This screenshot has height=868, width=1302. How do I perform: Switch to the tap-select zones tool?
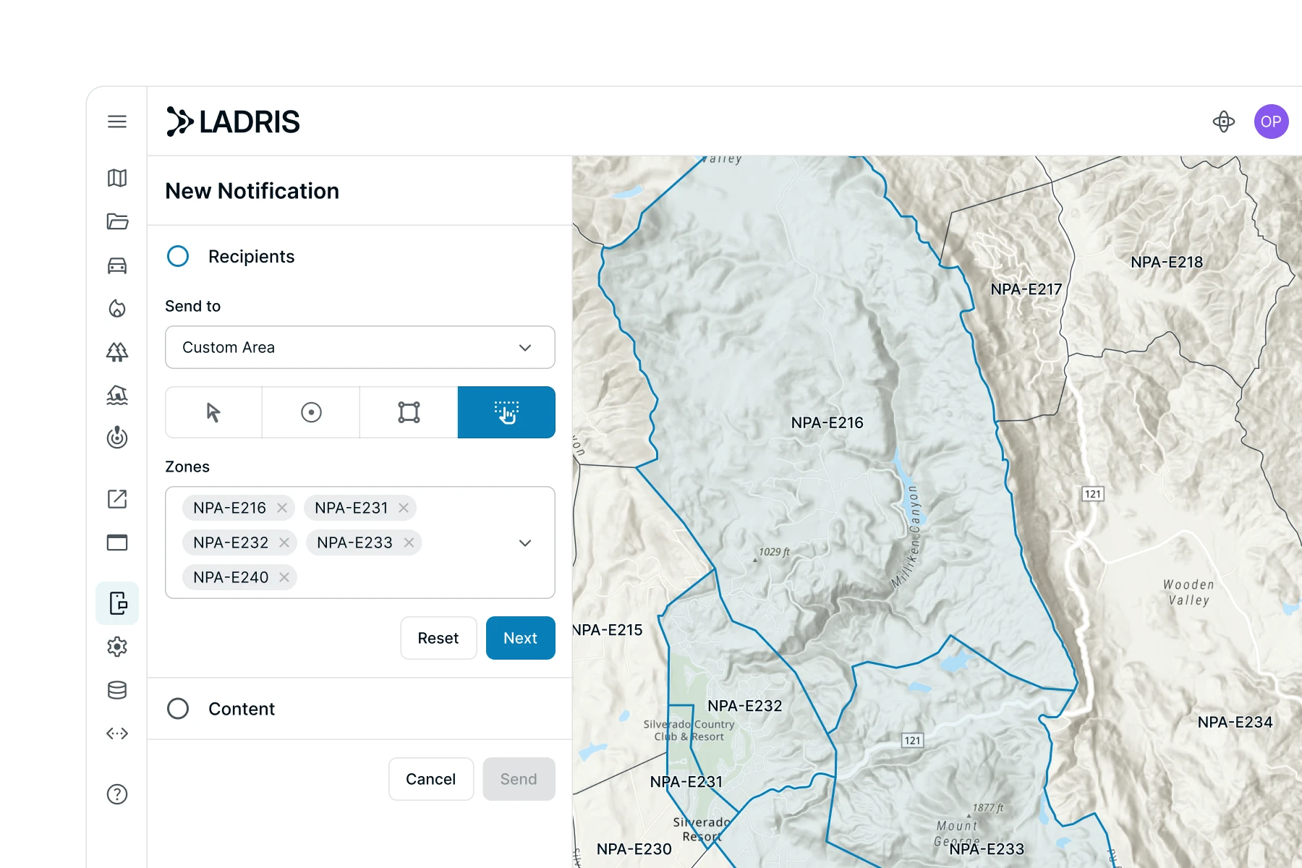pos(506,412)
